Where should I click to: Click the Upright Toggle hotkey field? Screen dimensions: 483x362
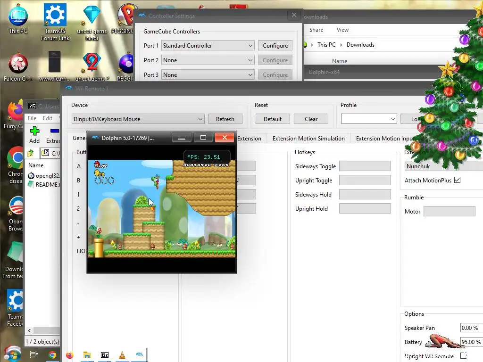(x=365, y=180)
